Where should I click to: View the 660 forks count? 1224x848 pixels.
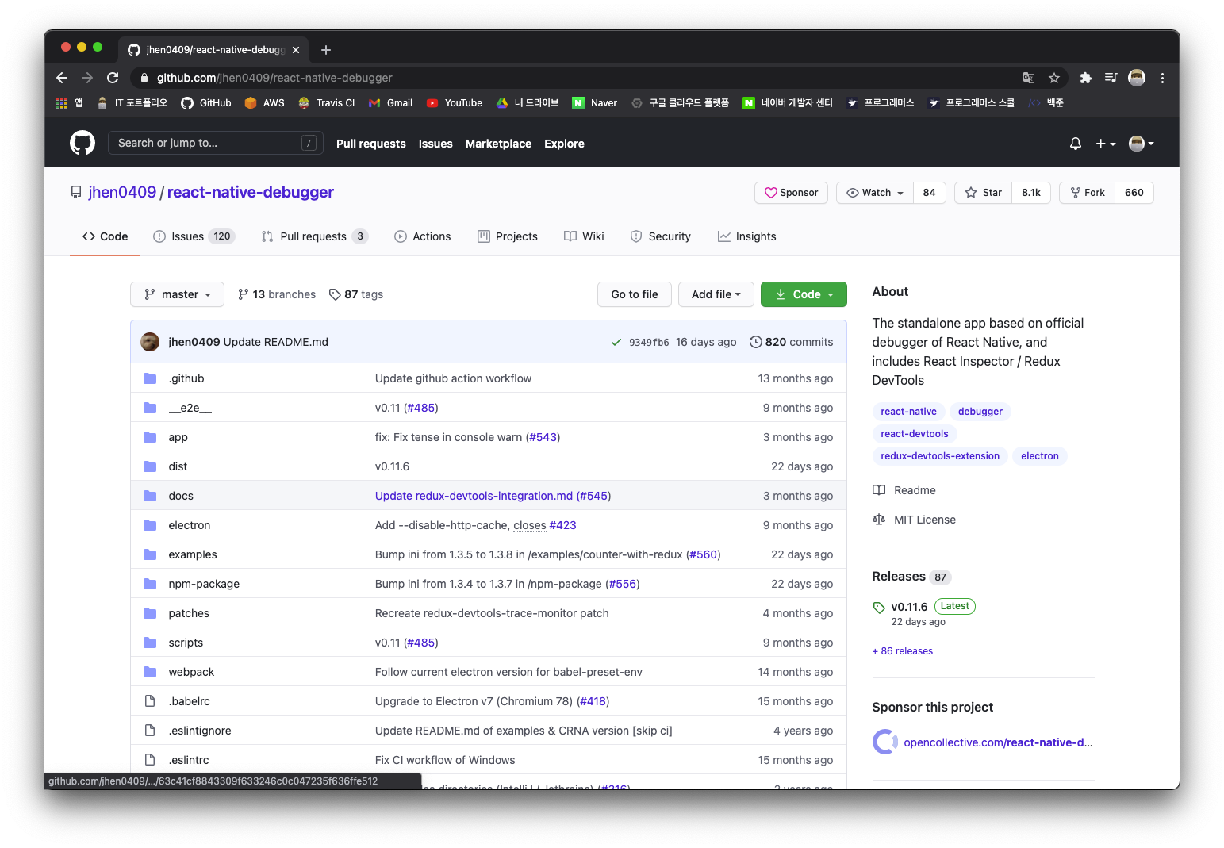pos(1134,193)
